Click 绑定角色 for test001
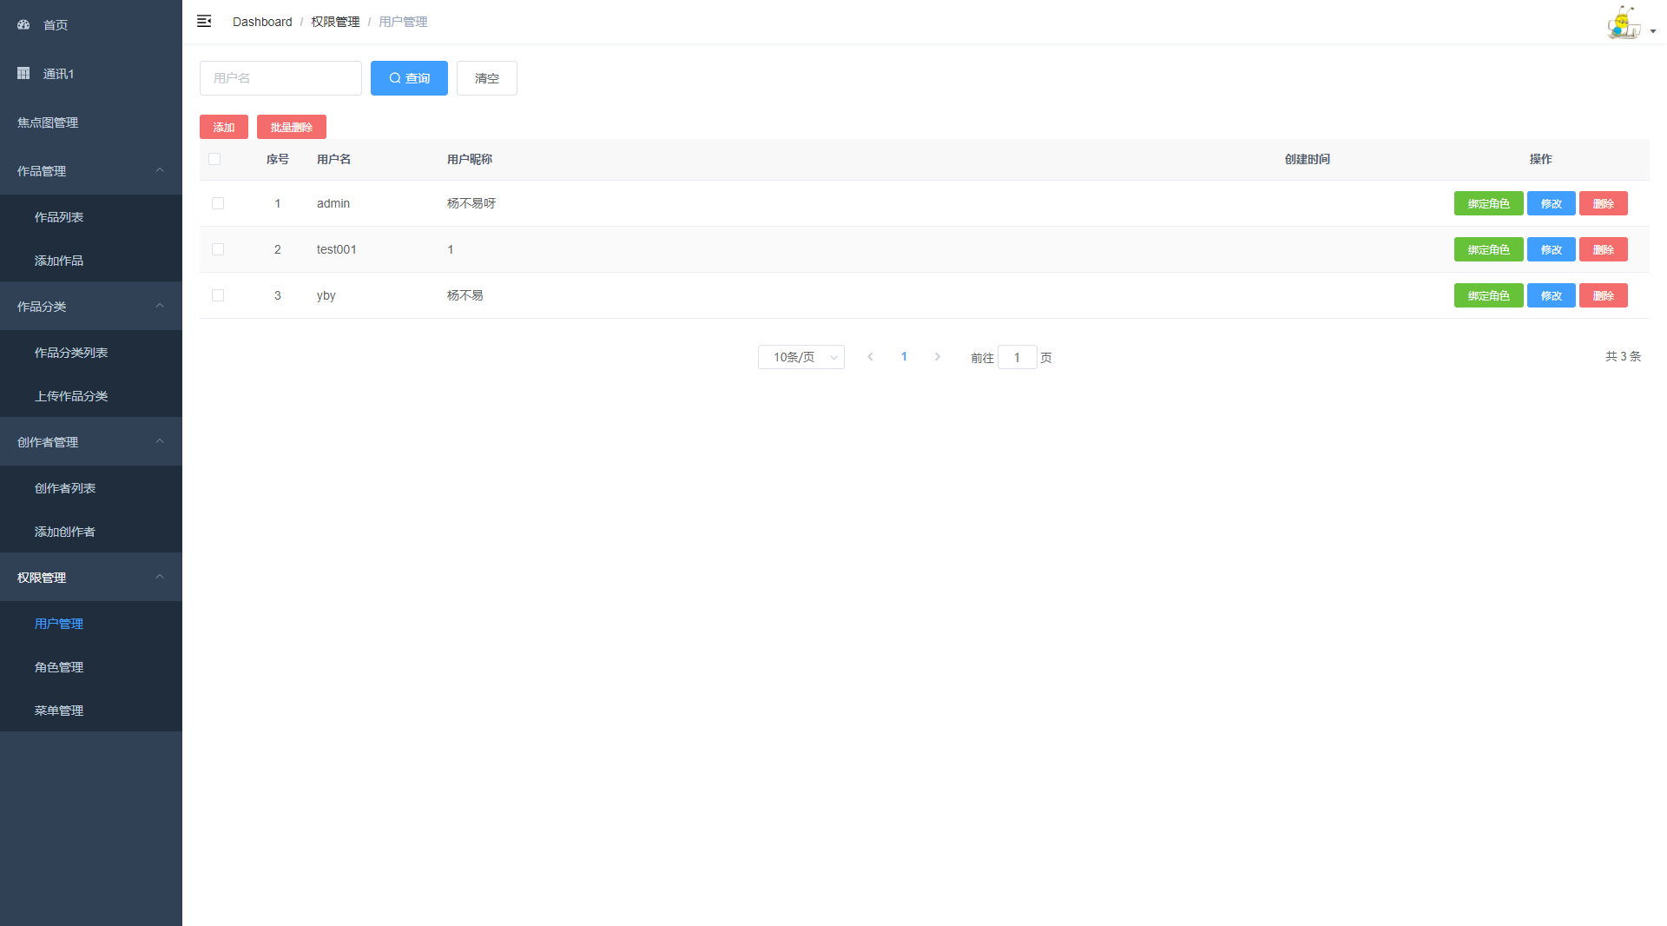 (x=1489, y=249)
